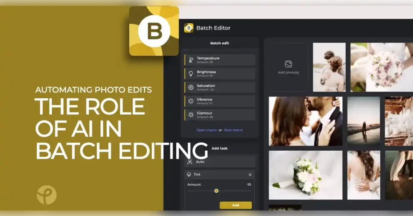This screenshot has height=216, width=413.
Task: Open the couple kissing close-up photo
Action: point(305,121)
